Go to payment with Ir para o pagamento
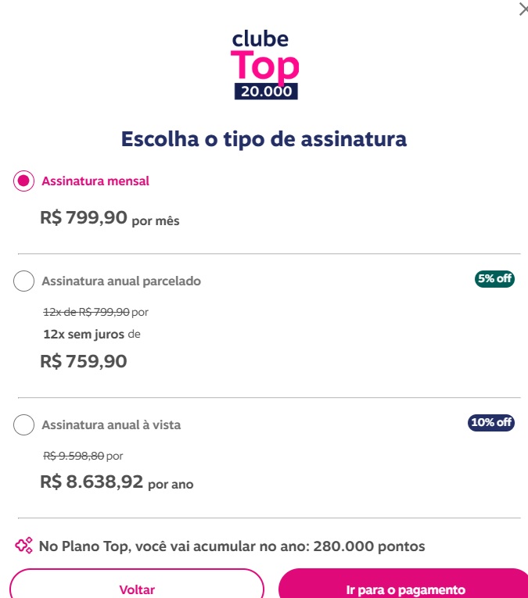 405,589
